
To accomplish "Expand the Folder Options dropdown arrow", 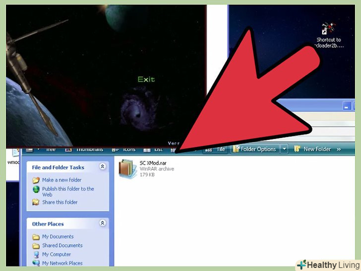I will (284, 149).
